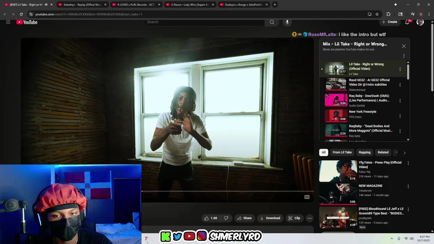Viewport: 434px width, 244px height.
Task: Select the Related filter chip
Action: (383, 152)
